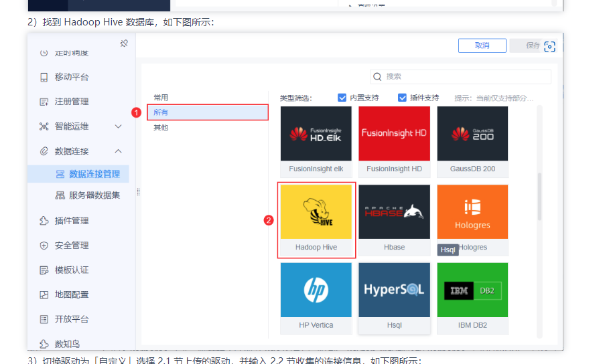Select the Hsql HyperSQL database tile
The image size is (609, 364).
click(394, 298)
